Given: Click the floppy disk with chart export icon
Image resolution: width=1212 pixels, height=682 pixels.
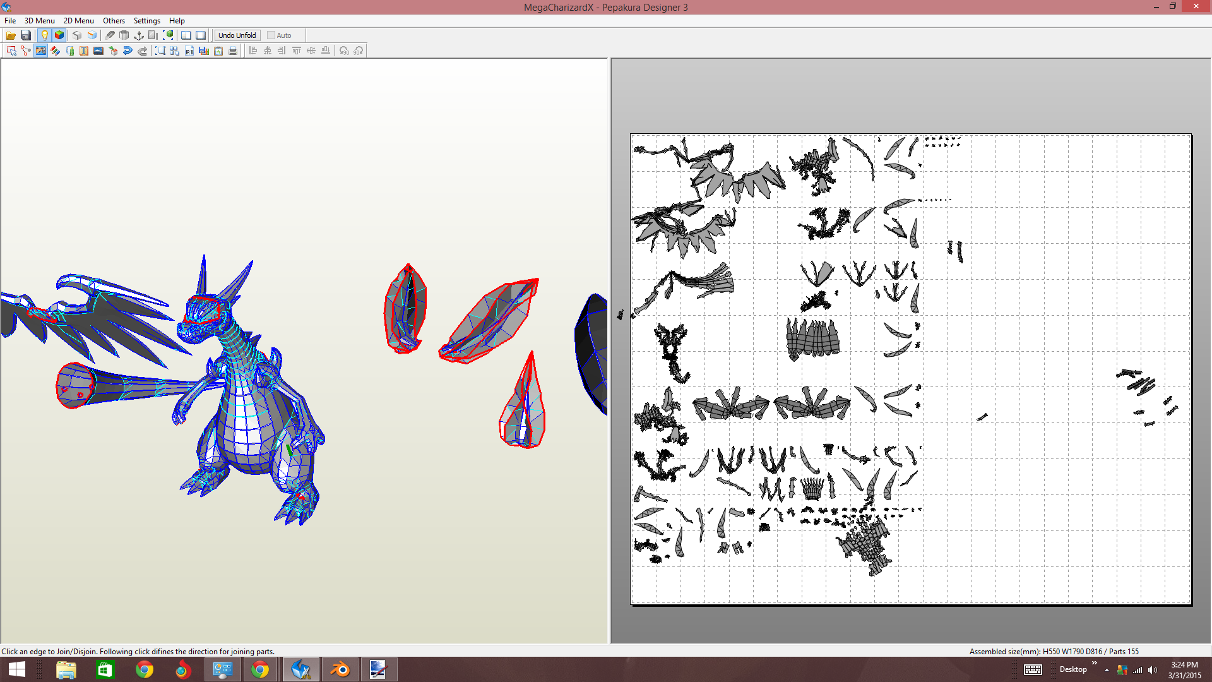Looking at the screenshot, I should [x=204, y=51].
